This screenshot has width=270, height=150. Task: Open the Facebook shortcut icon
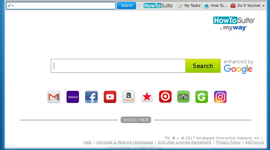[x=91, y=97]
